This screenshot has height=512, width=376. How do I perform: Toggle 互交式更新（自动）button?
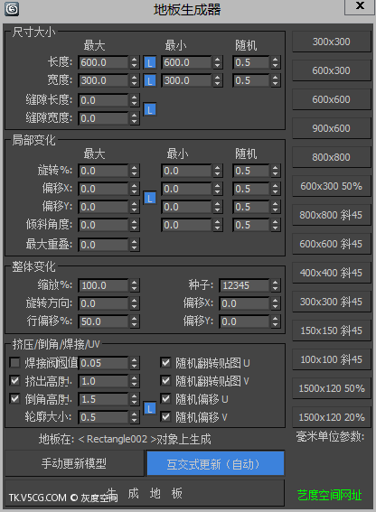[x=215, y=463]
